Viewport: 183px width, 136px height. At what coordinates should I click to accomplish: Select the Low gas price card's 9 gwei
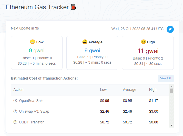(x=37, y=51)
